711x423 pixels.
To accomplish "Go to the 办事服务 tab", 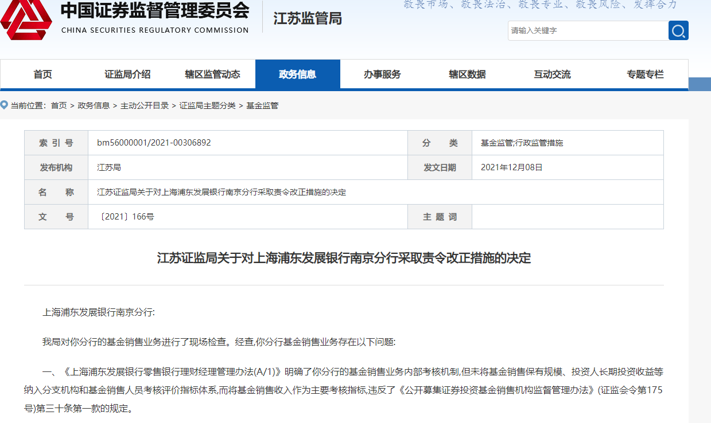I will (x=382, y=75).
